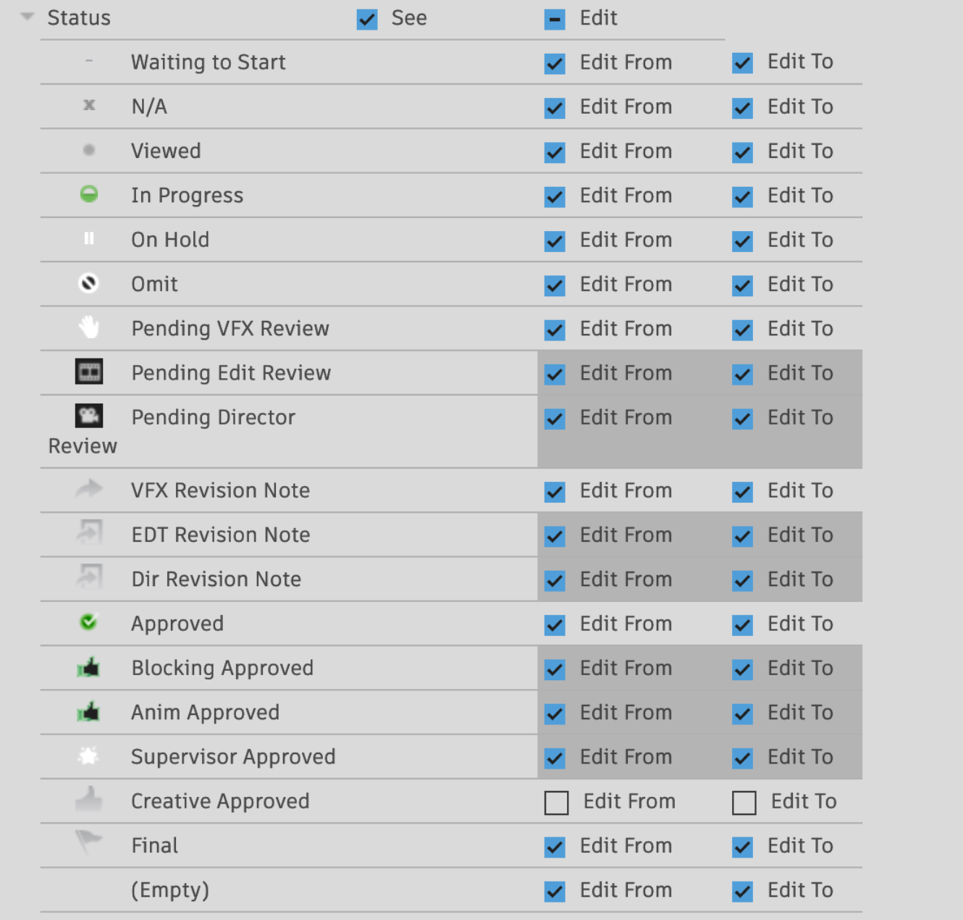The height and width of the screenshot is (920, 963).
Task: Click the Dir Revision Note label
Action: click(x=216, y=578)
